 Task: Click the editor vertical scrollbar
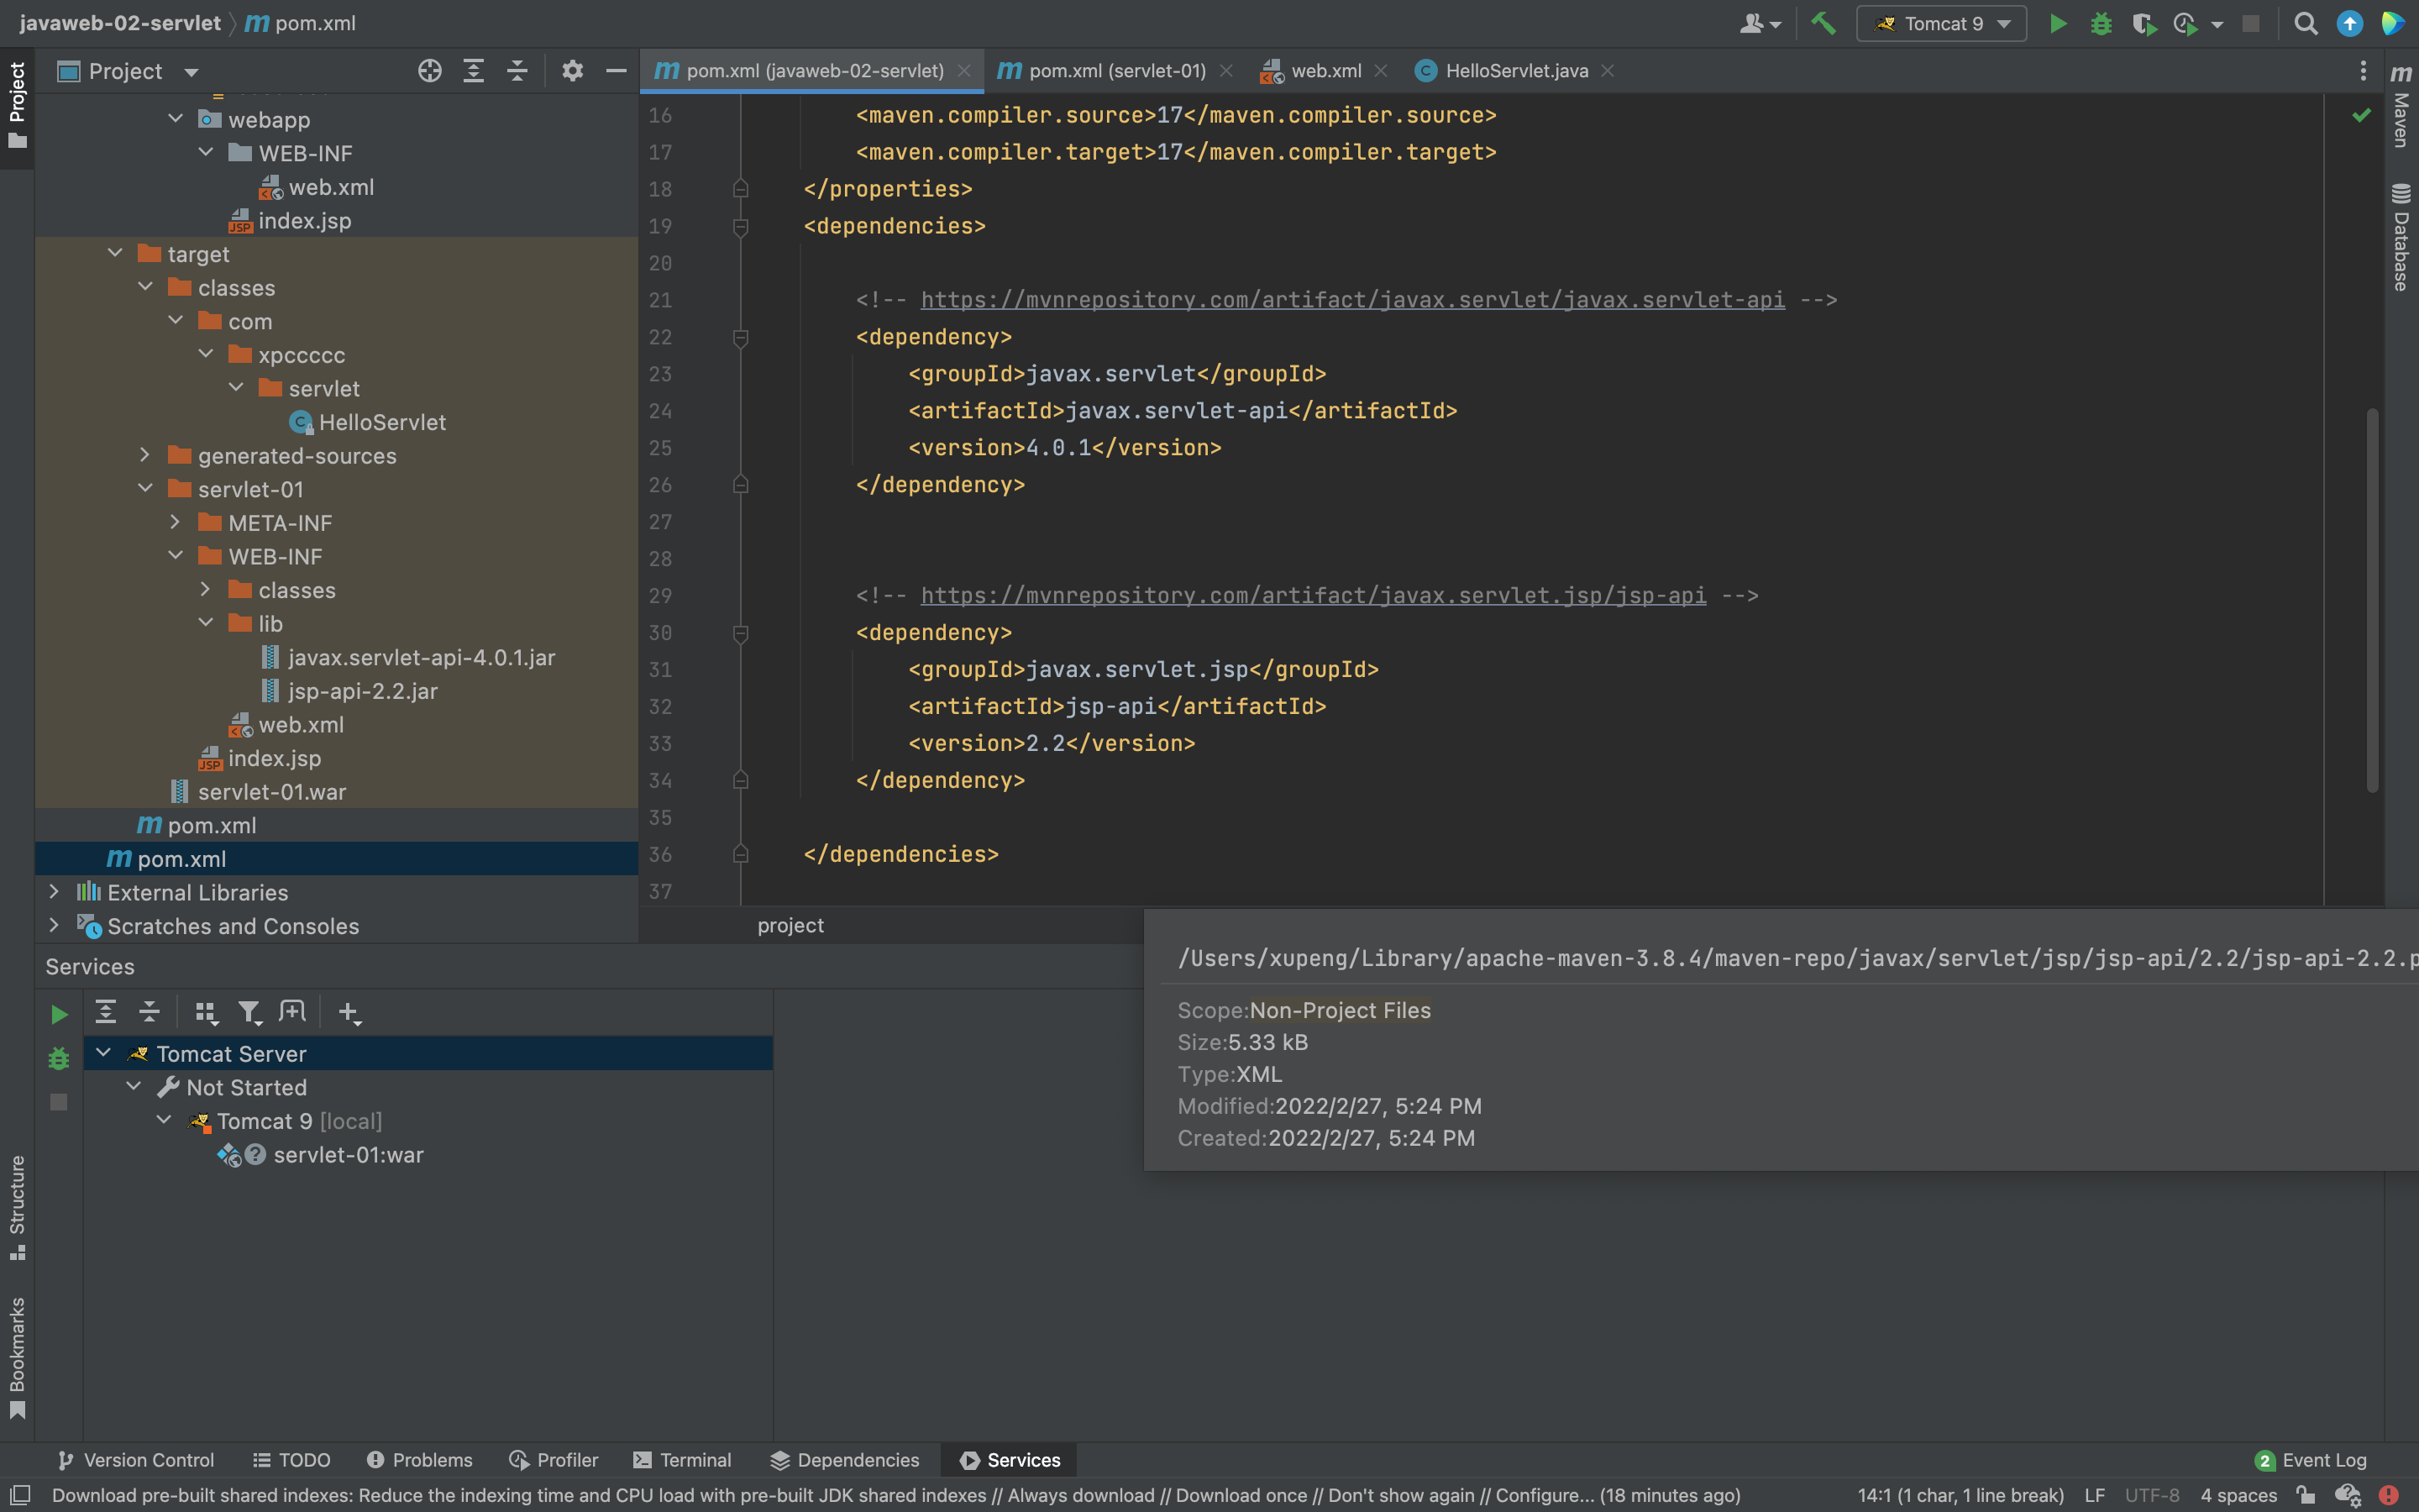tap(2371, 600)
